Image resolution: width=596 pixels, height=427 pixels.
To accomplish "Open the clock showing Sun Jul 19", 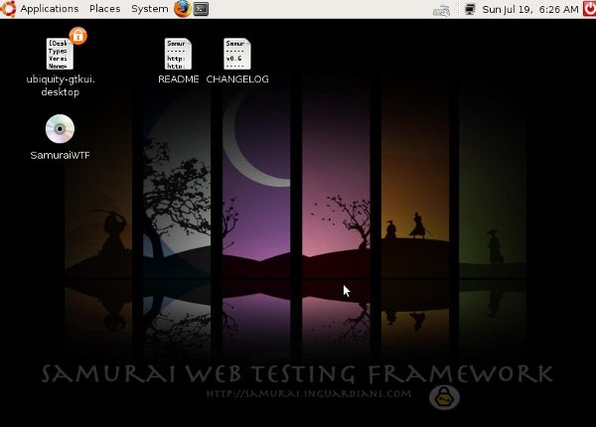I will coord(530,9).
